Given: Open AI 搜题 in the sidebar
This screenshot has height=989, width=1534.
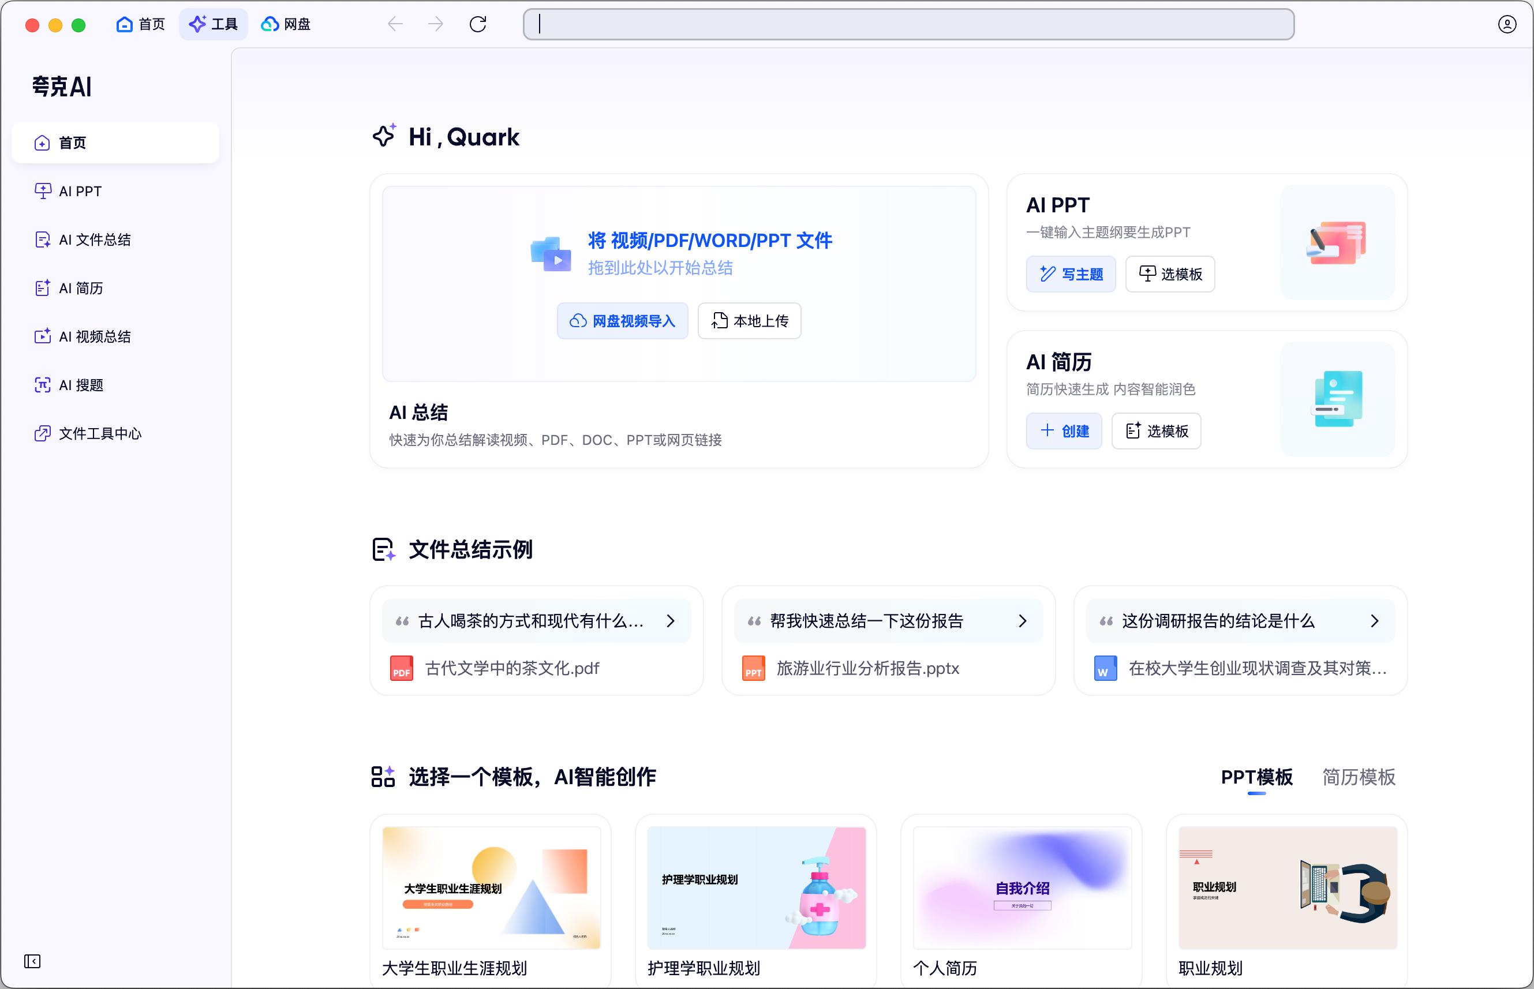Looking at the screenshot, I should (81, 385).
